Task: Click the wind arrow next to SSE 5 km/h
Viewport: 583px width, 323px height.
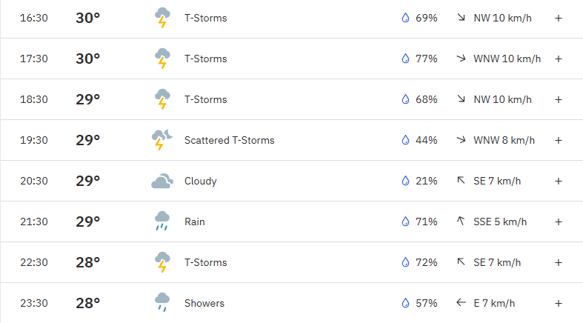Action: click(461, 222)
